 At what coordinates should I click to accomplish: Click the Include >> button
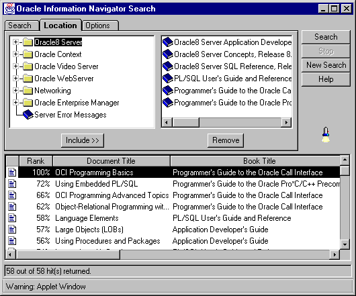pyautogui.click(x=83, y=140)
